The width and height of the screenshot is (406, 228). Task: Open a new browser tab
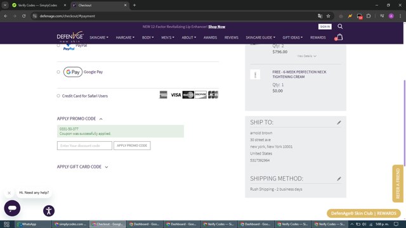(x=134, y=5)
